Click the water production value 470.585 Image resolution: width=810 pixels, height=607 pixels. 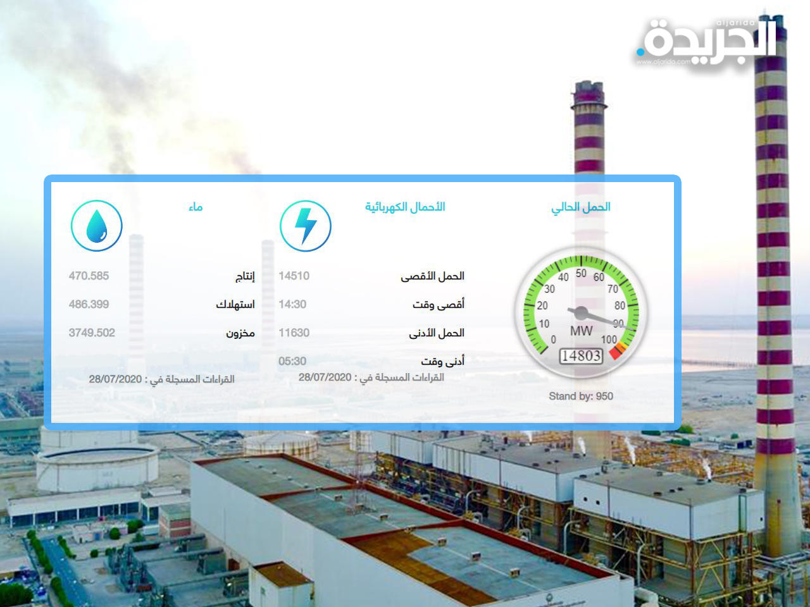click(x=89, y=276)
